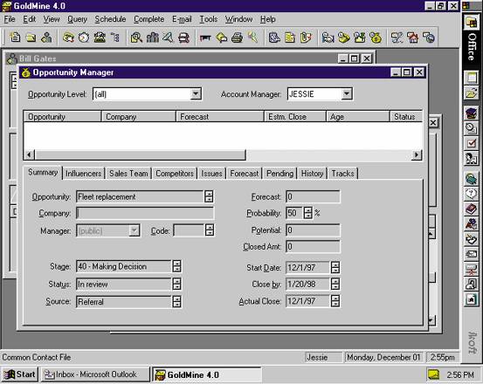This screenshot has width=483, height=384.
Task: Click the Probability percent spinner
Action: (x=307, y=213)
